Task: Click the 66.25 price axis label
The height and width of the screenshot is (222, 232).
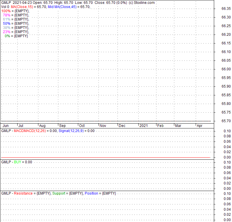Action: click(226, 26)
